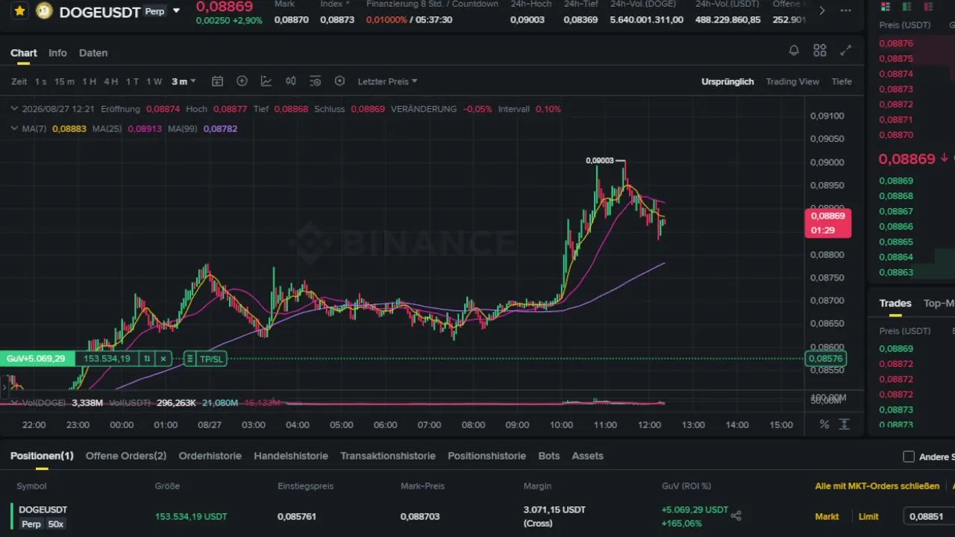Image resolution: width=955 pixels, height=537 pixels.
Task: Open the chart layout grid icon
Action: click(x=820, y=51)
